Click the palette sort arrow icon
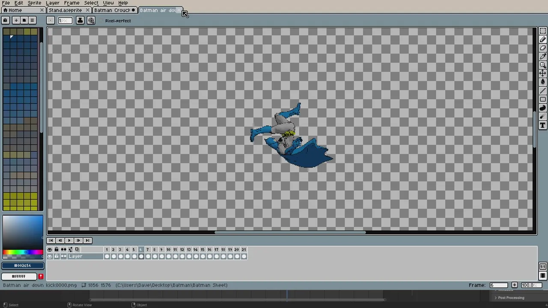The height and width of the screenshot is (308, 548). point(16,20)
